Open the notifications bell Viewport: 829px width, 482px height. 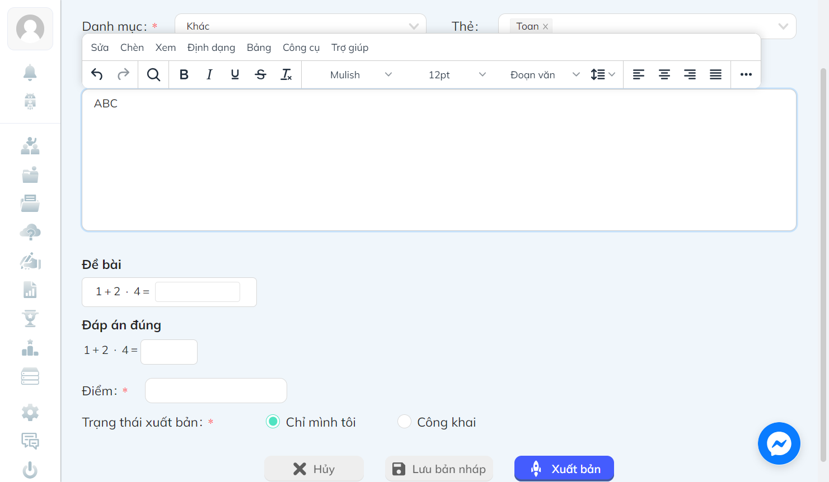[x=30, y=72]
